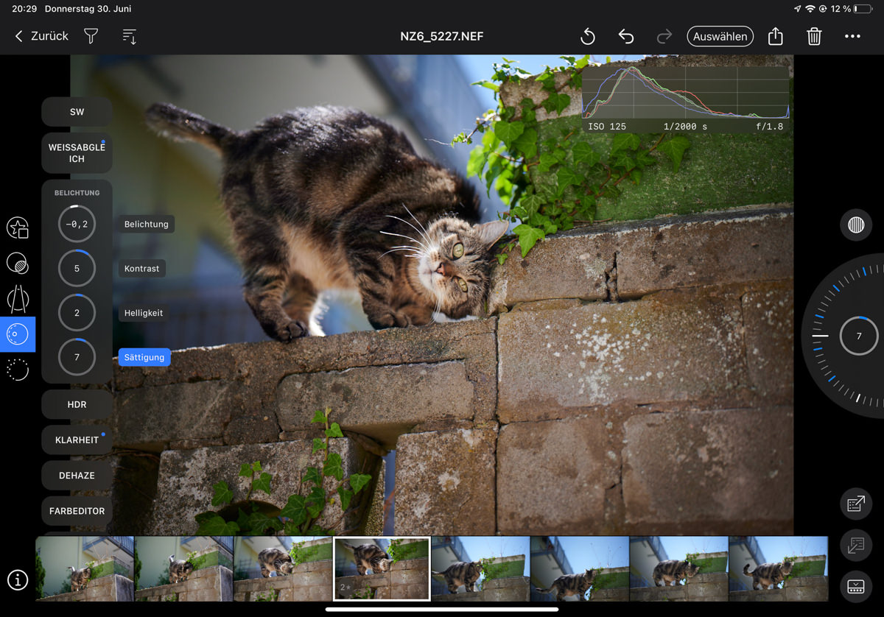
Task: Expand the FARBEDITOR section
Action: [x=77, y=511]
